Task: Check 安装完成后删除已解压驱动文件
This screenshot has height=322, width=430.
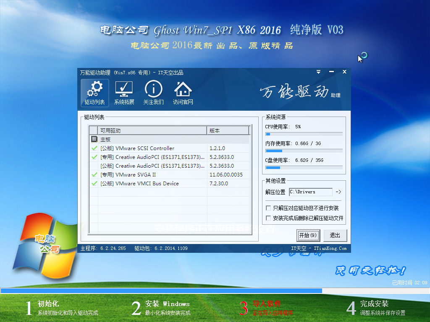Action: 267,218
